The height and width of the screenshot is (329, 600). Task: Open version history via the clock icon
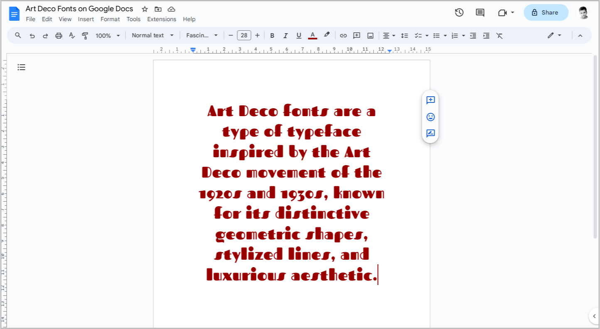[x=459, y=12]
